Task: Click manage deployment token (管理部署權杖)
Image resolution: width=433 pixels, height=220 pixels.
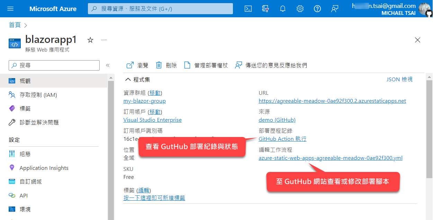Action: point(206,65)
